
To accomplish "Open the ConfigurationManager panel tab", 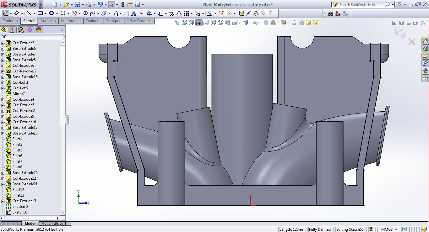I will point(21,30).
